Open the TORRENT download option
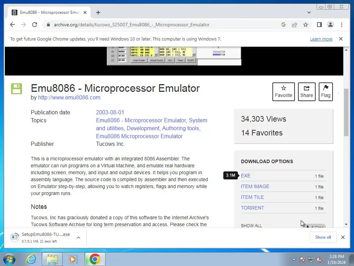Image resolution: width=354 pixels, height=266 pixels. click(252, 208)
